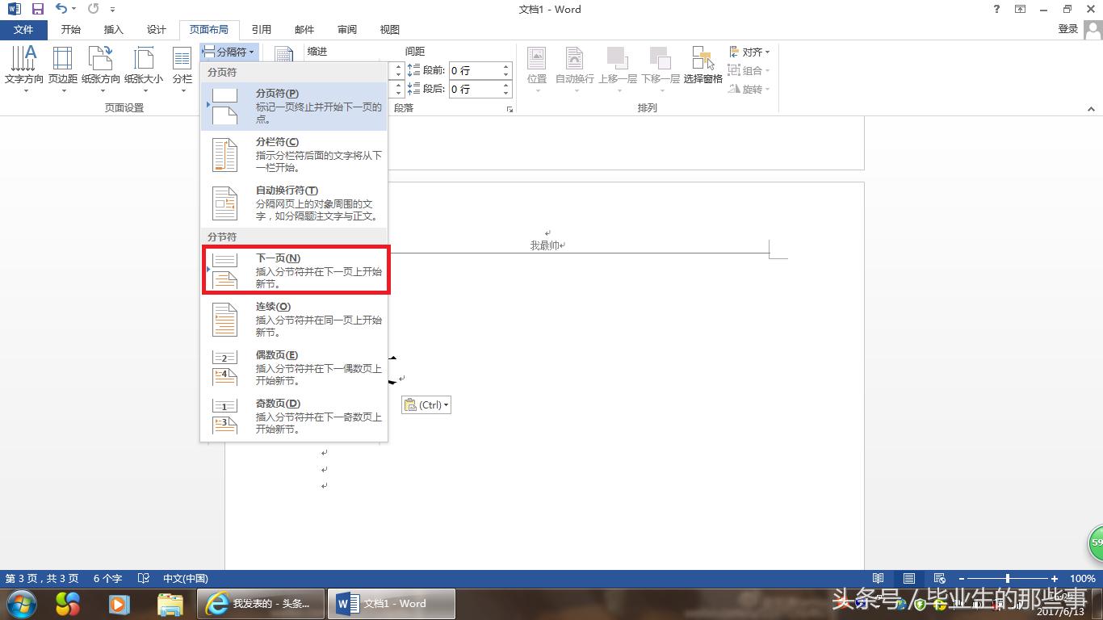The image size is (1103, 620).
Task: Click the proofing check icon in status bar
Action: (x=144, y=578)
